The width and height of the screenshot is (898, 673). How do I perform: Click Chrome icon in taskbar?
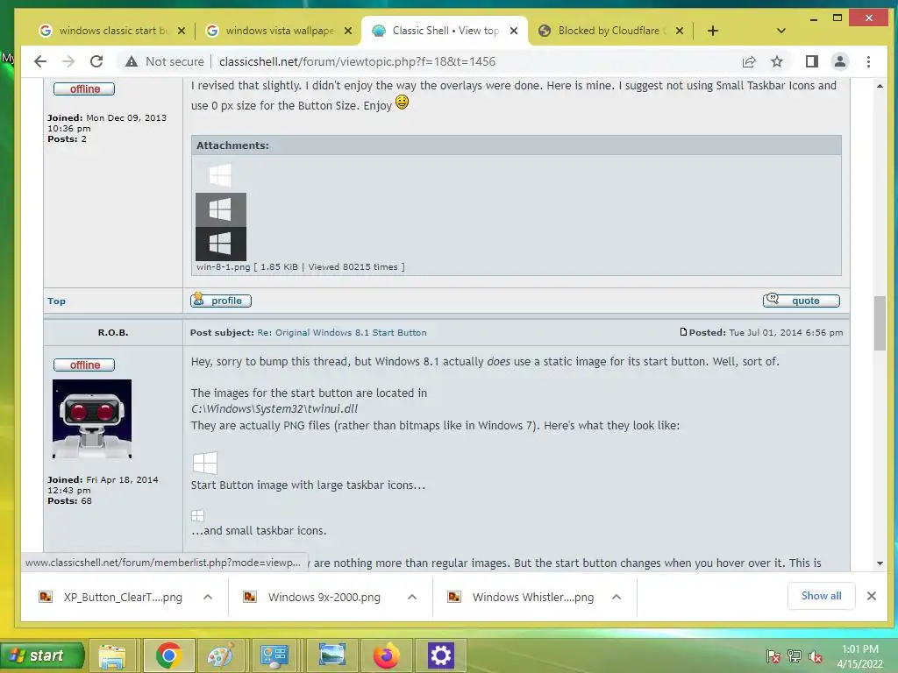(x=168, y=655)
